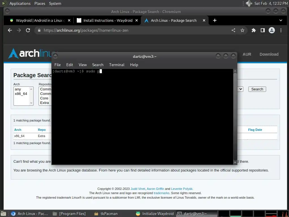289x217 pixels.
Task: Click the clock in the top panel
Action: pyautogui.click(x=271, y=3)
